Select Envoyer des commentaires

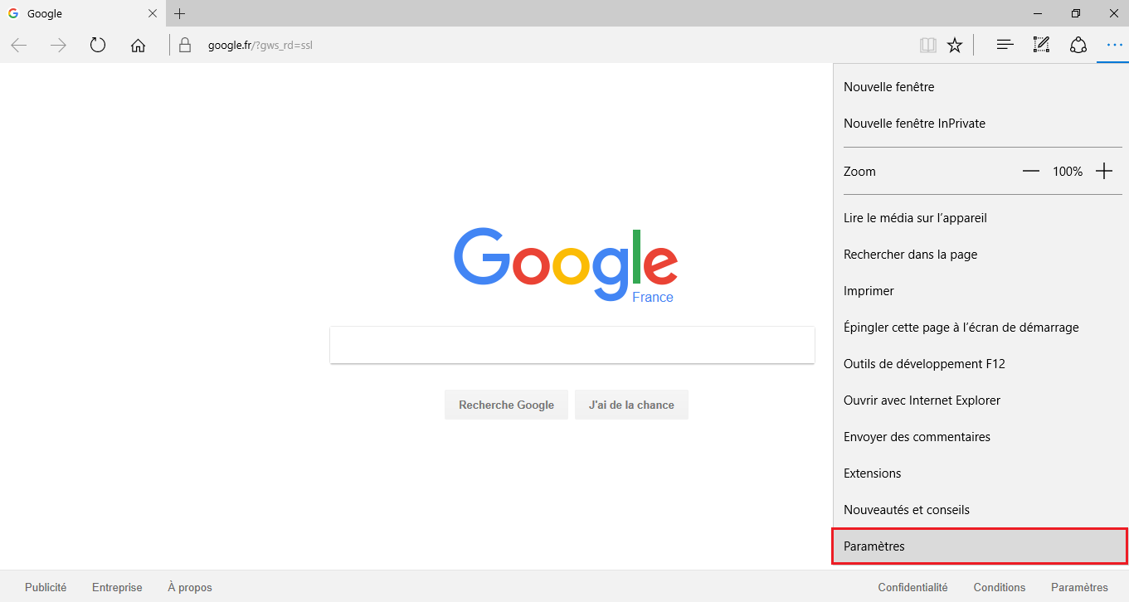click(981, 437)
